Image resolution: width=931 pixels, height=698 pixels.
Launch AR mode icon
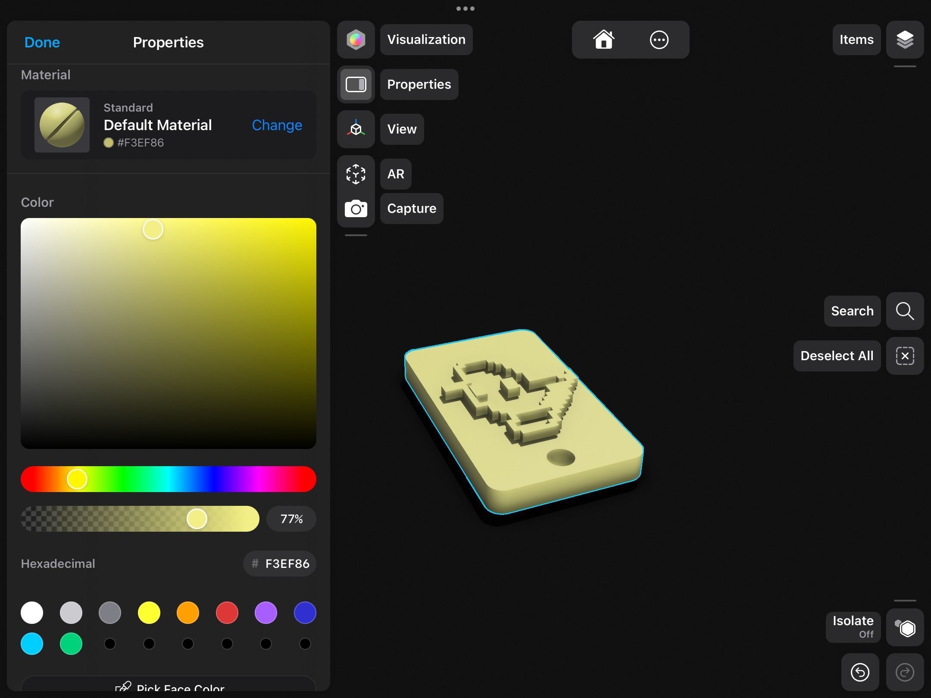356,174
